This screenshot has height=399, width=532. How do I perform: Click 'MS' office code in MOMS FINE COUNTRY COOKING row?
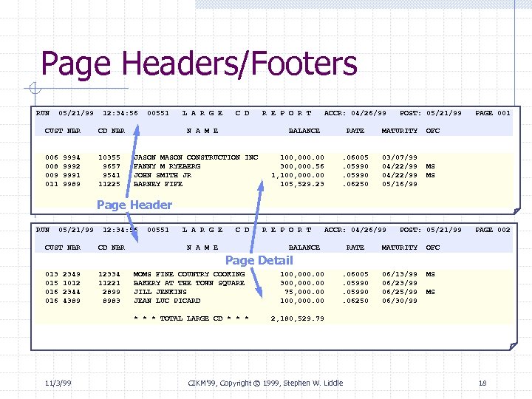point(431,274)
